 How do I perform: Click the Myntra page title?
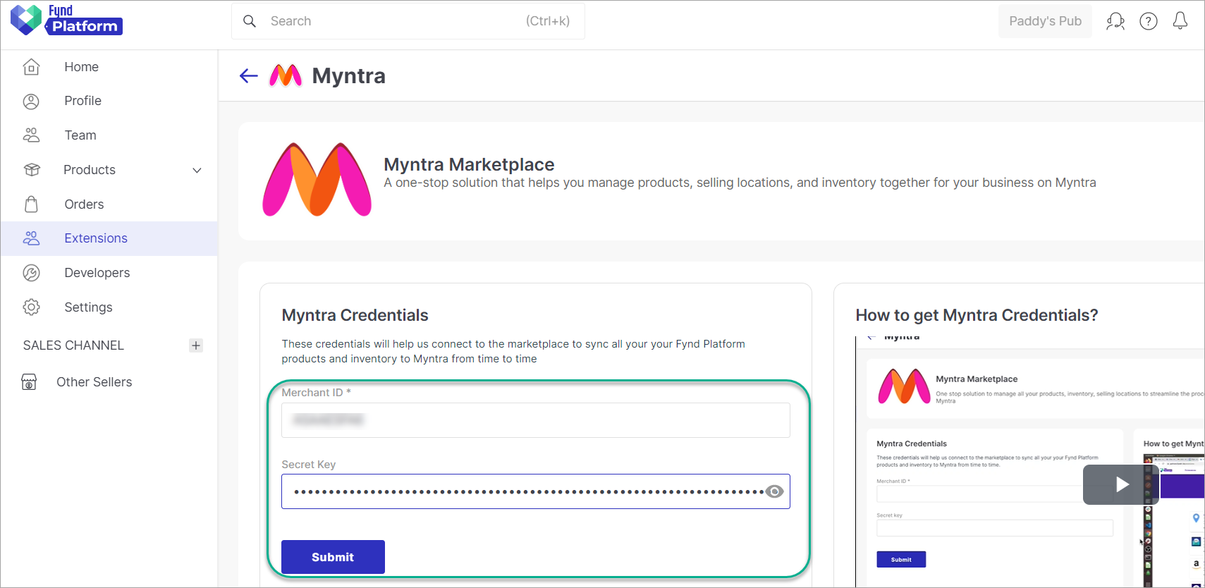[348, 75]
